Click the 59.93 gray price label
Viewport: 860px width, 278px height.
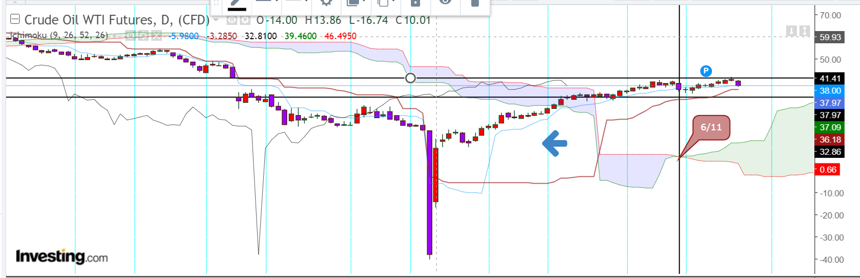830,37
